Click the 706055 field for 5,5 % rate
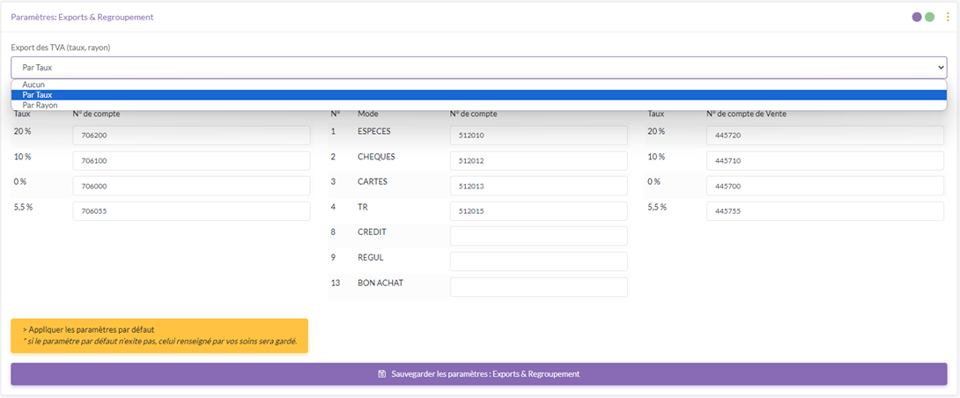 pyautogui.click(x=191, y=211)
